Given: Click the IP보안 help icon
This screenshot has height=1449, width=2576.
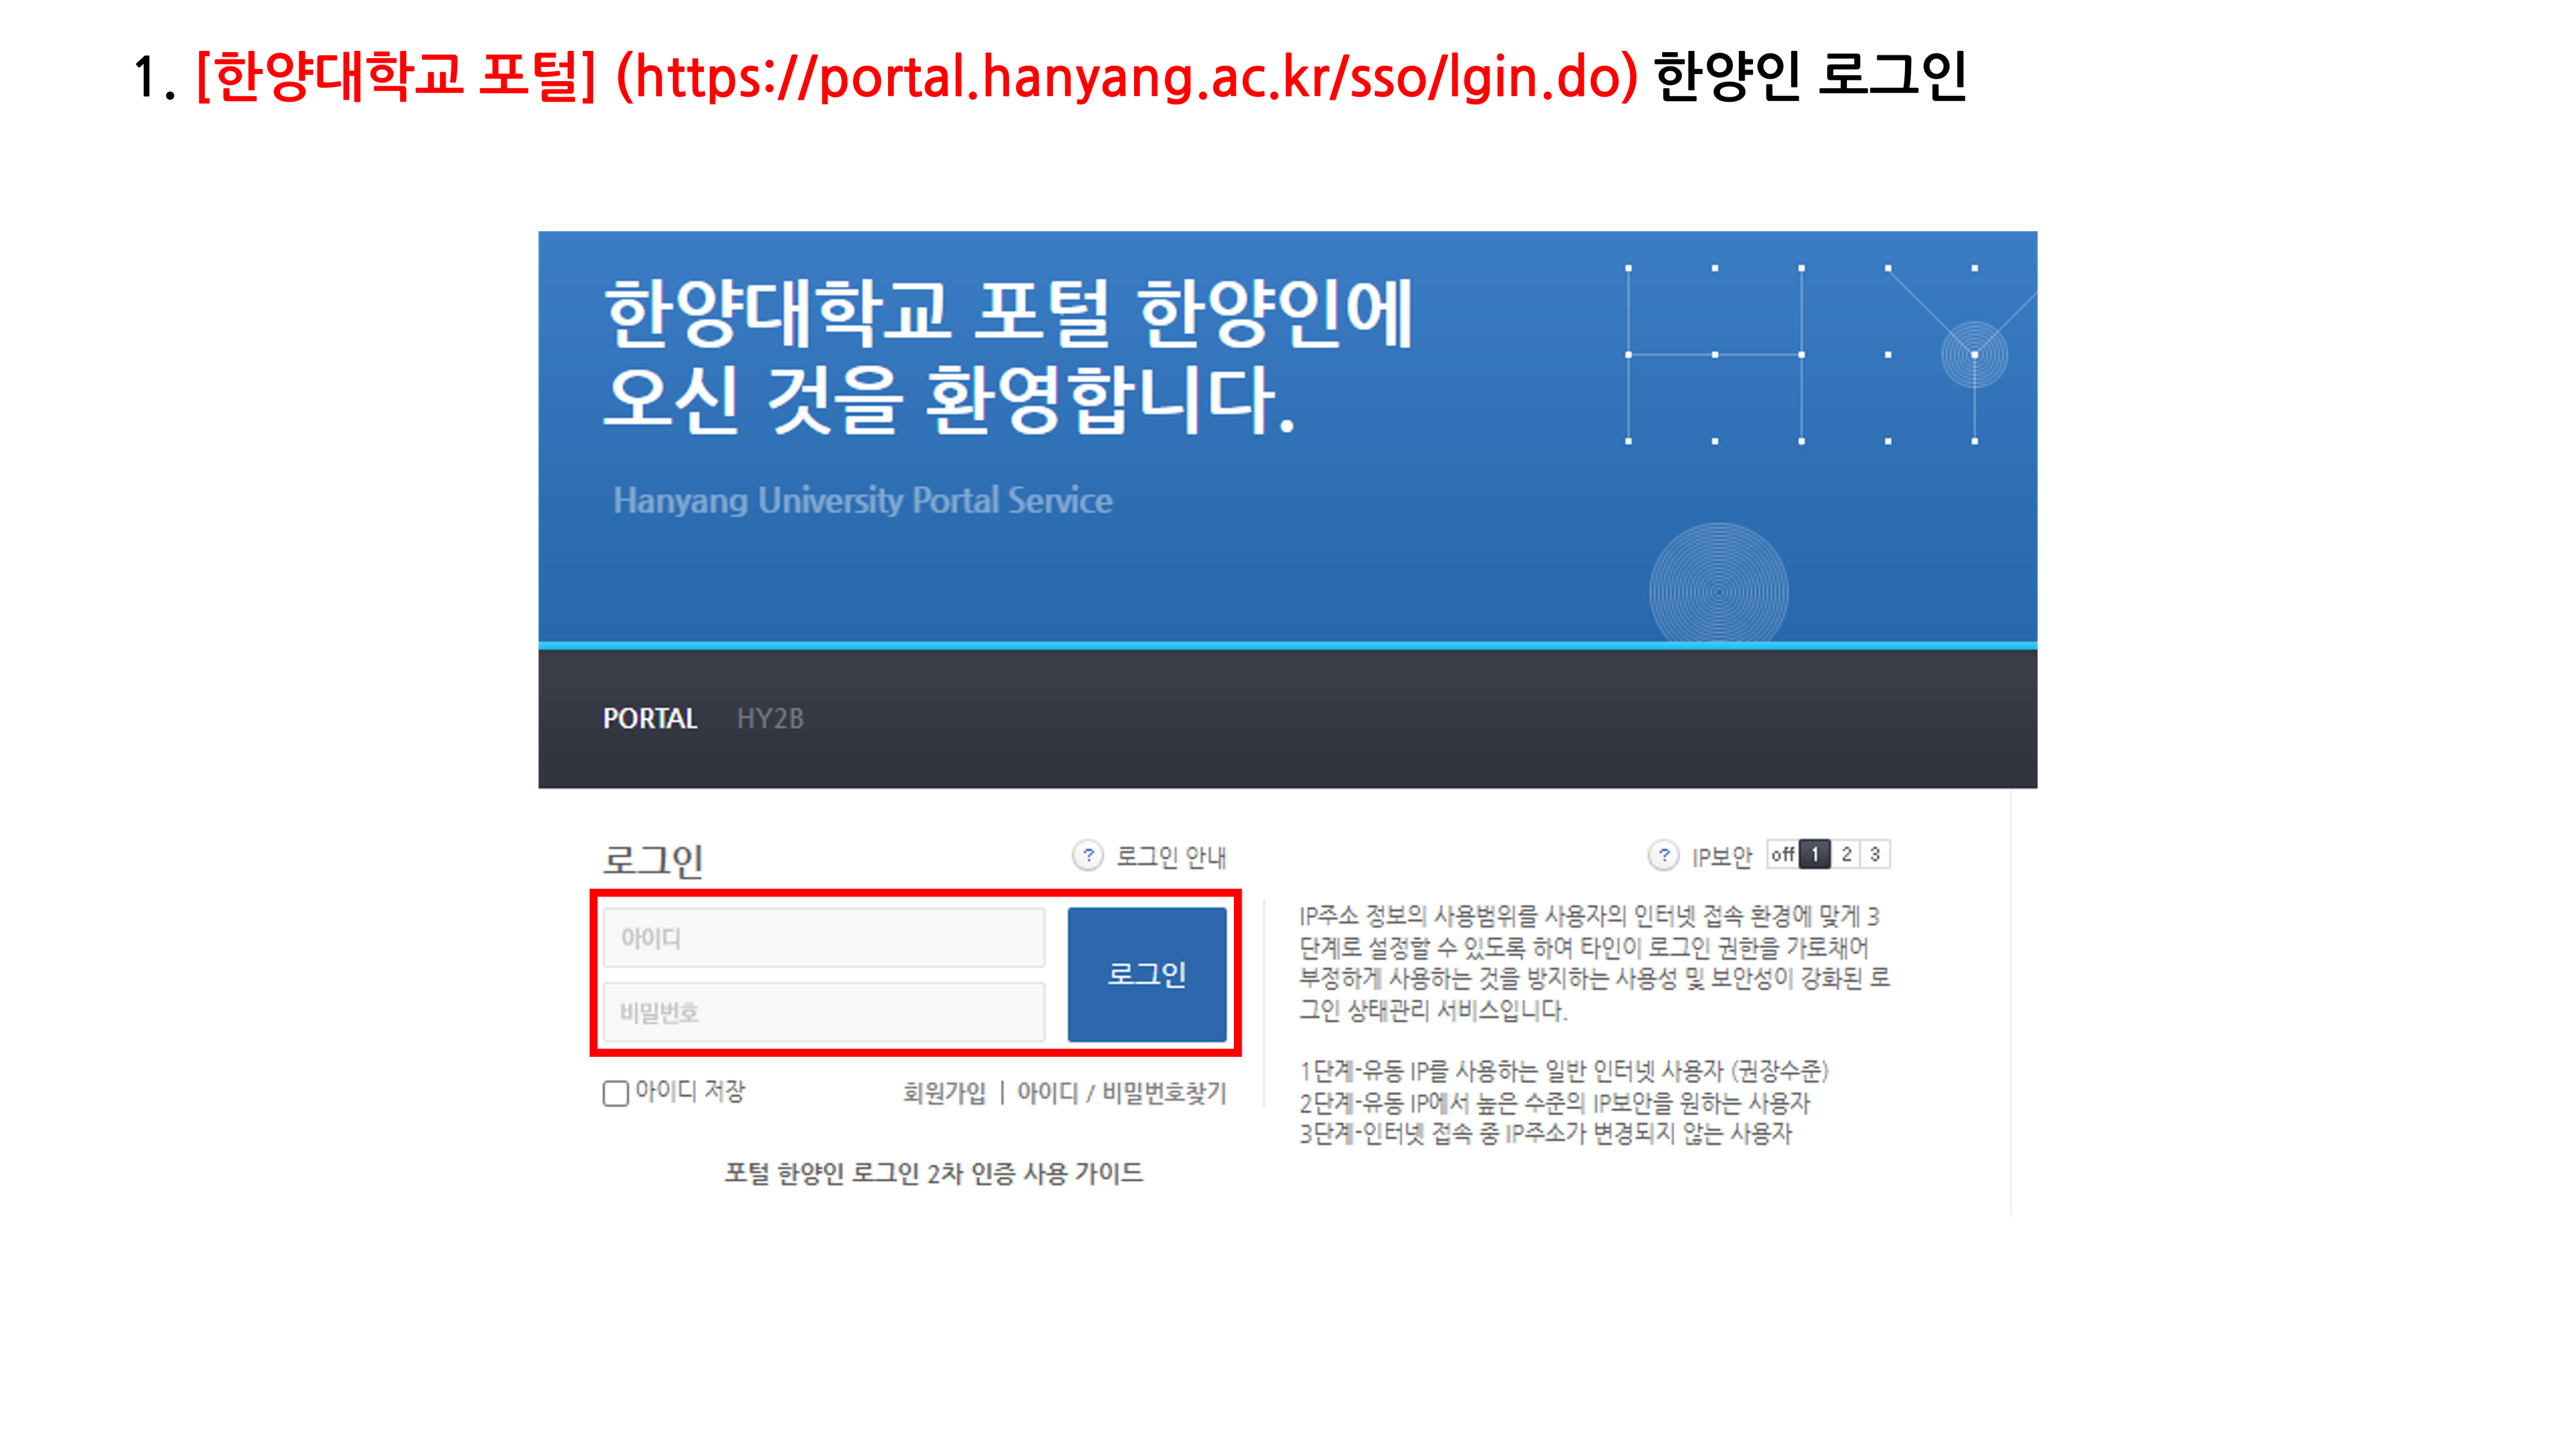Looking at the screenshot, I should coord(1663,855).
